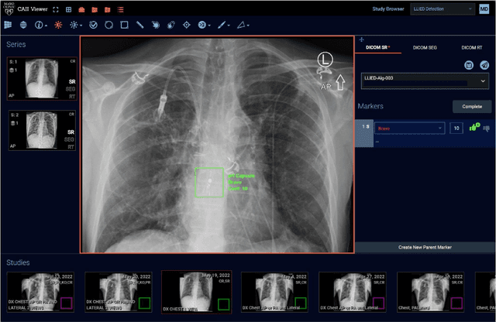Image resolution: width=496 pixels, height=322 pixels.
Task: Open the marker label dropdown in row 1
Action: (x=409, y=128)
